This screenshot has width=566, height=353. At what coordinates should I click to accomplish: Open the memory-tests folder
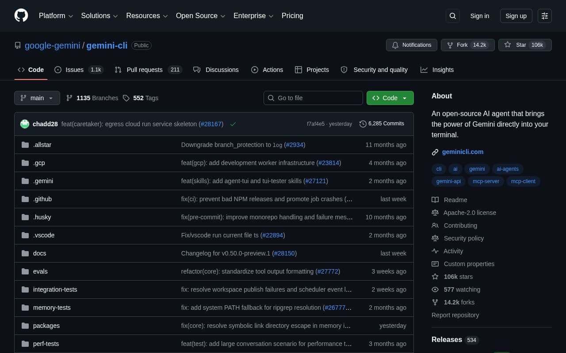click(x=52, y=308)
